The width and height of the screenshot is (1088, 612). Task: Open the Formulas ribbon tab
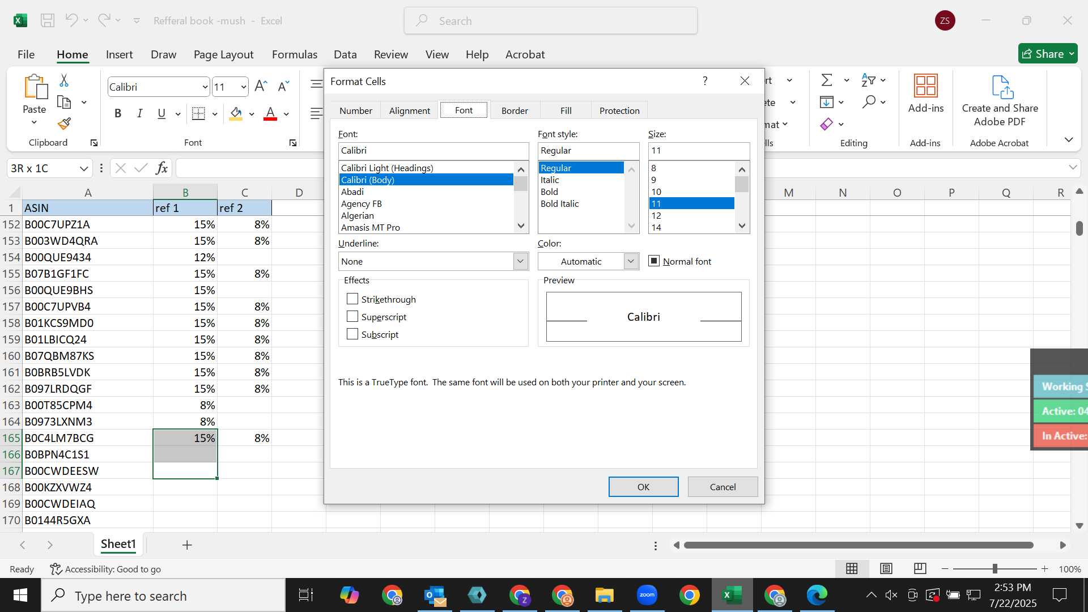(295, 54)
